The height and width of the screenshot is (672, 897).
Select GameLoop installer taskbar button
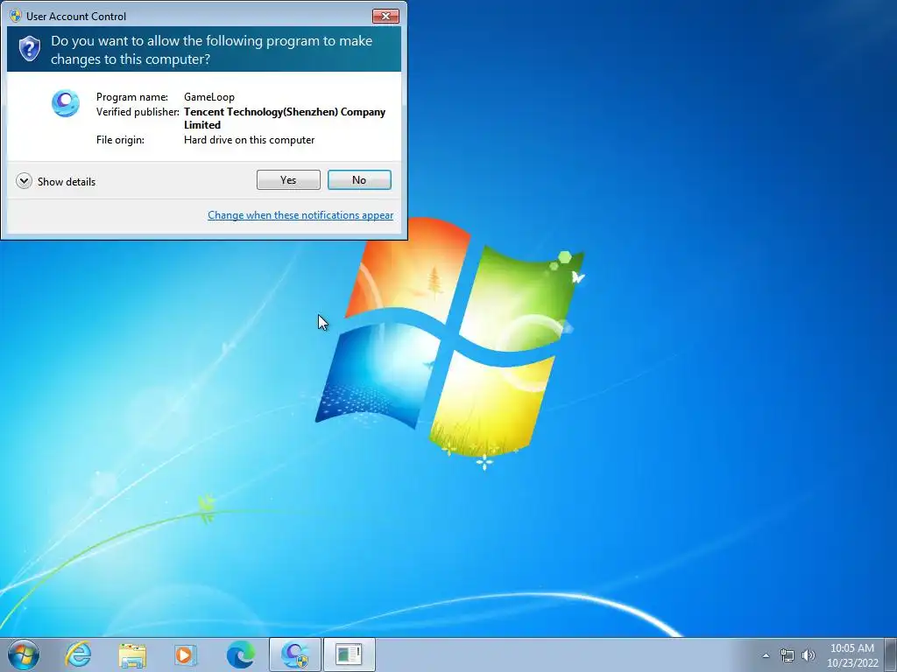tap(295, 654)
